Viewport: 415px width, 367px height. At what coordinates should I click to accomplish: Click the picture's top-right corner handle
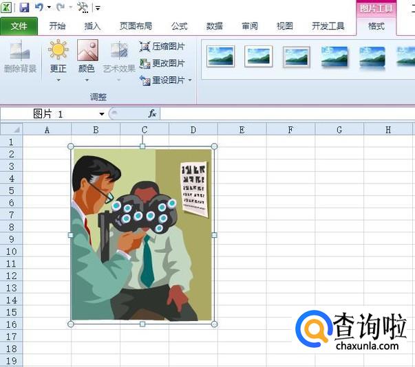(x=214, y=146)
